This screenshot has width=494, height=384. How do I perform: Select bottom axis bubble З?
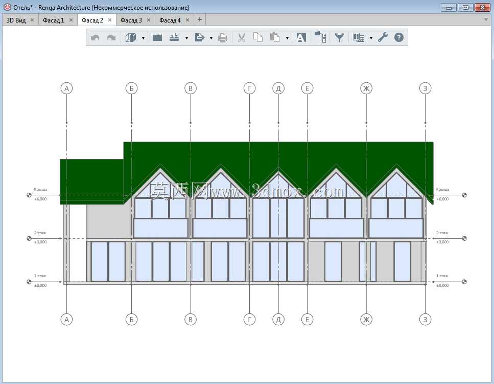[x=425, y=320]
